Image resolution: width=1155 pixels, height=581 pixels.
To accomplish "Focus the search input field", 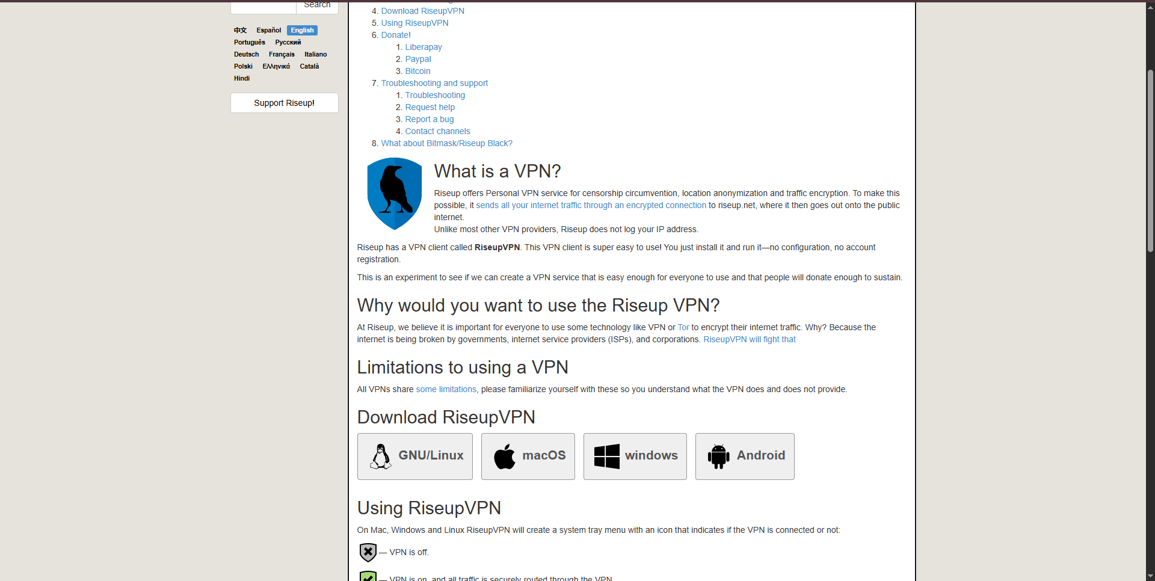I will [x=263, y=7].
